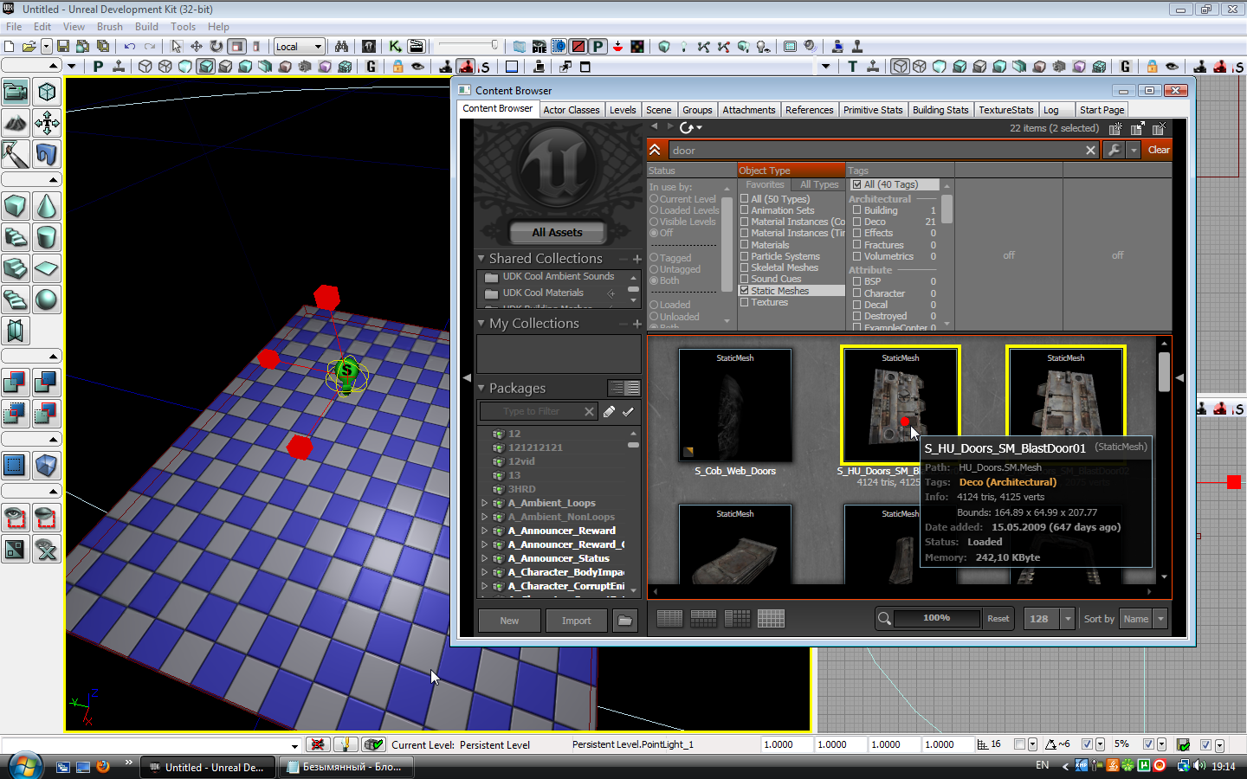This screenshot has height=779, width=1247.
Task: Click Clear to reset the search
Action: point(1158,150)
